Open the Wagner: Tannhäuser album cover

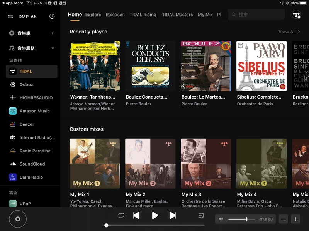95,66
